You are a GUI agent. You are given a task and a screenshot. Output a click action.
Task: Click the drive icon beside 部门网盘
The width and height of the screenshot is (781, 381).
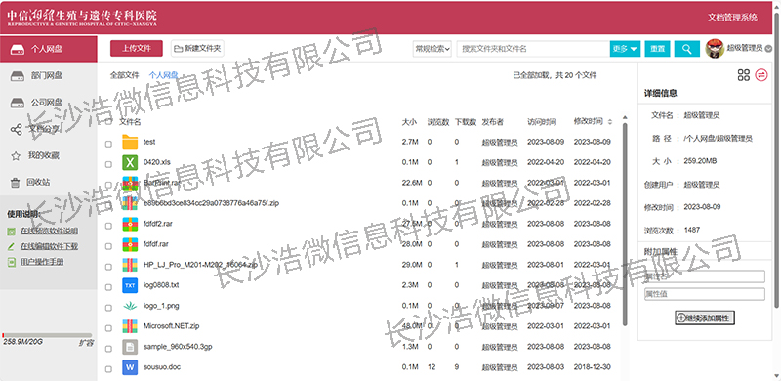18,76
